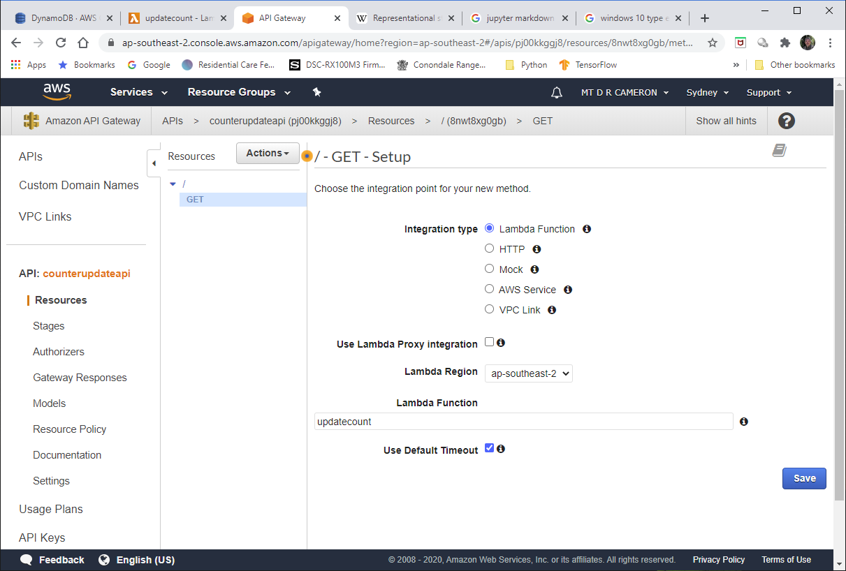Viewport: 846px width, 571px height.
Task: Open Stages in the sidebar
Action: click(49, 326)
